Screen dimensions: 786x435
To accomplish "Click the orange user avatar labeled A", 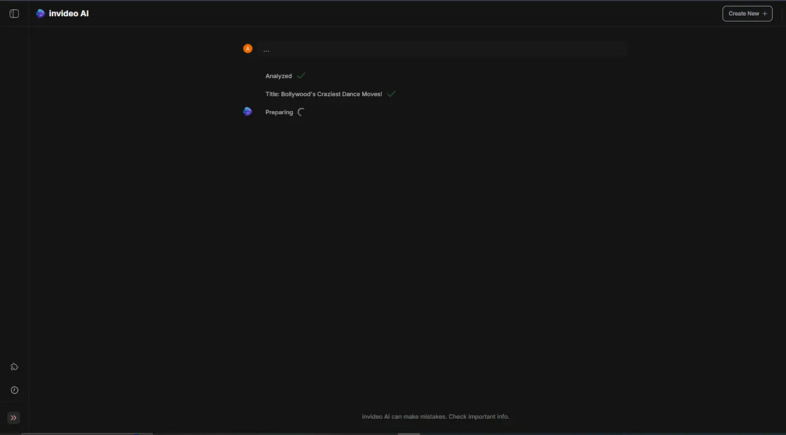I will click(248, 49).
